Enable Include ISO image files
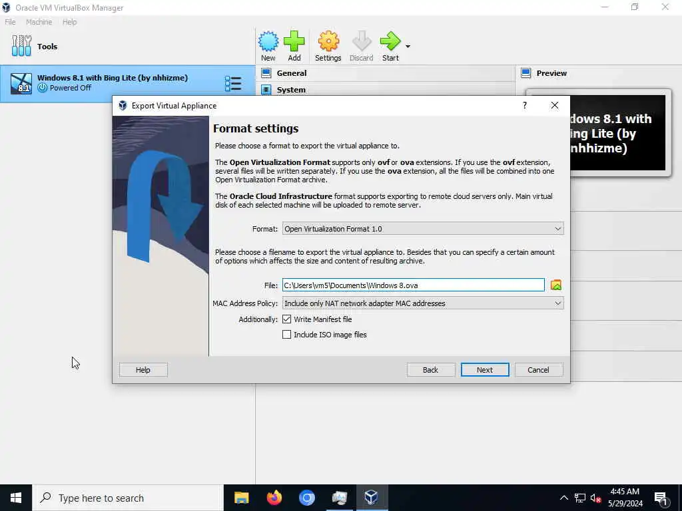The width and height of the screenshot is (682, 511). pyautogui.click(x=286, y=335)
